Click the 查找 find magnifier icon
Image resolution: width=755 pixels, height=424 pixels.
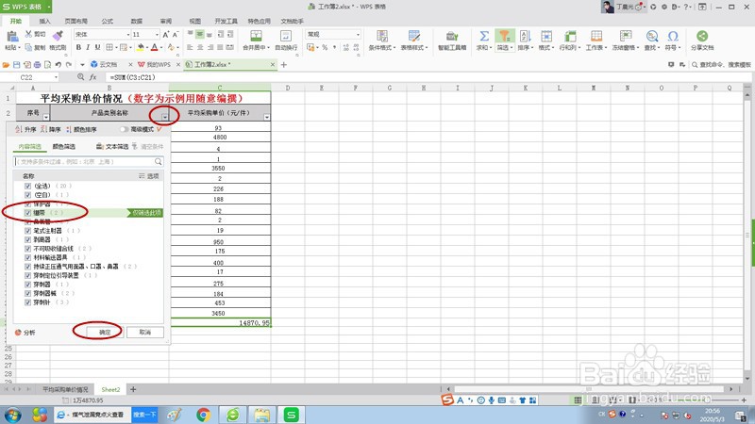(652, 36)
